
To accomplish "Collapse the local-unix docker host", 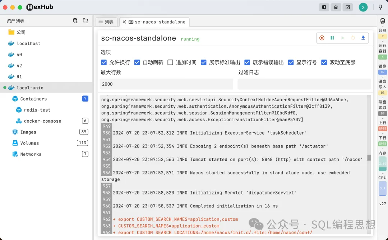I will point(29,88).
